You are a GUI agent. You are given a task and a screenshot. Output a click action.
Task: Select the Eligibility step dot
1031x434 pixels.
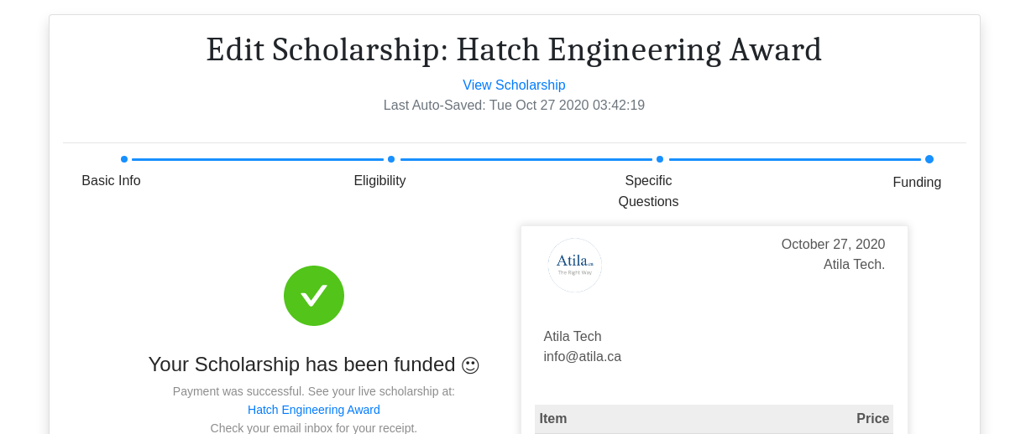click(391, 159)
